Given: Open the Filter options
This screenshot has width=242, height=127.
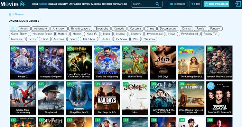Looking at the screenshot, I should pos(195,4).
